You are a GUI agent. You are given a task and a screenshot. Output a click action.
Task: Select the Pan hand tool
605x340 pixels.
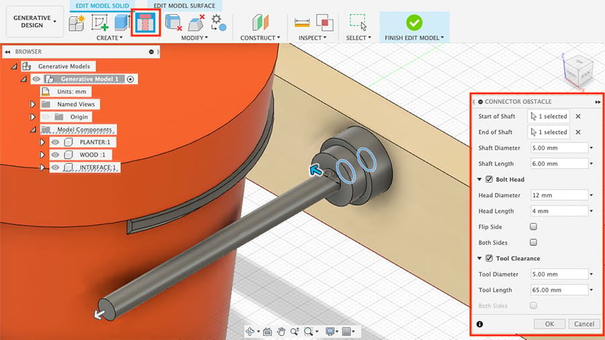(281, 331)
